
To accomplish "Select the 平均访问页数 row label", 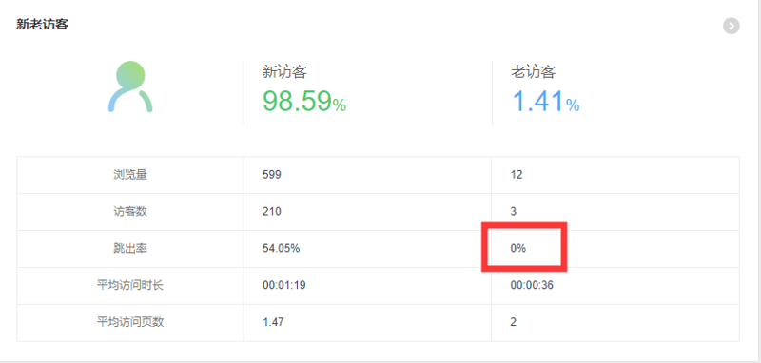I will pos(130,322).
